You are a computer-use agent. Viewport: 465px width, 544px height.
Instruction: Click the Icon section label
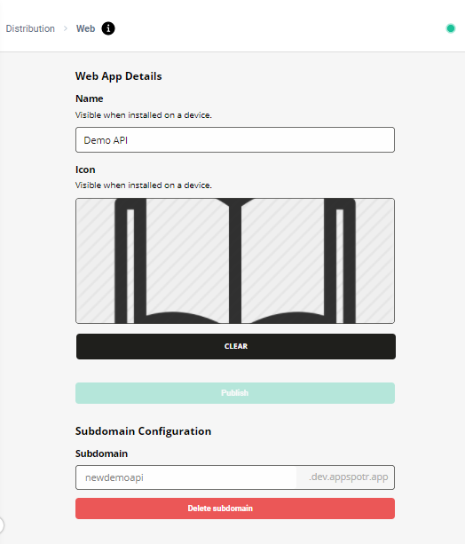[85, 170]
